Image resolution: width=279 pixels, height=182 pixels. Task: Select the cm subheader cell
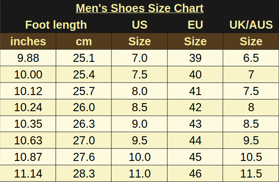84,41
